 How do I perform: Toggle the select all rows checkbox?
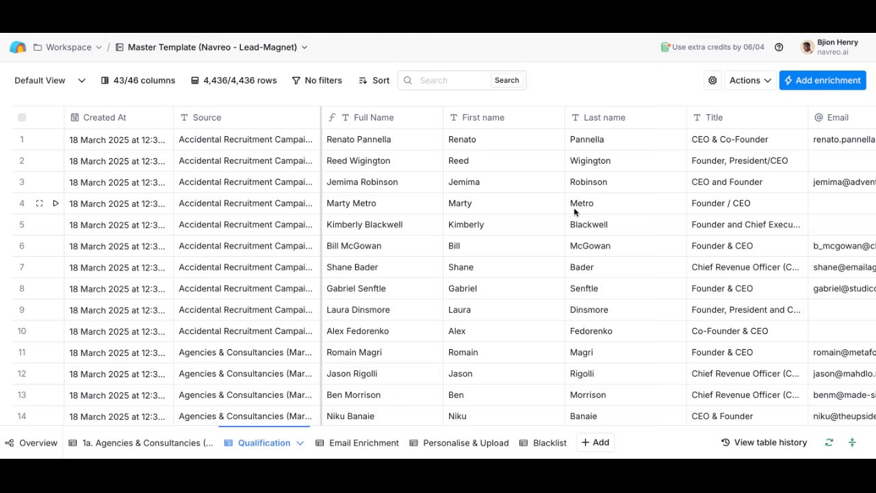pyautogui.click(x=22, y=118)
